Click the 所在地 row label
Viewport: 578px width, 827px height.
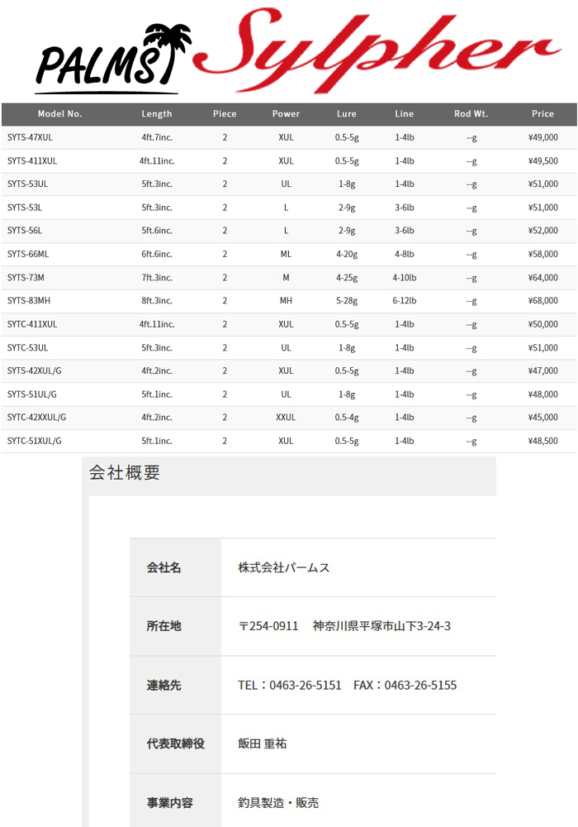[x=163, y=627]
